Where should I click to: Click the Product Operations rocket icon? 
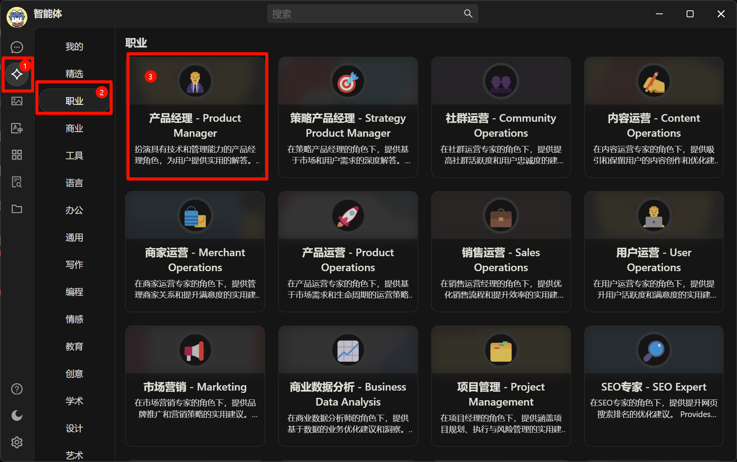[x=348, y=216]
